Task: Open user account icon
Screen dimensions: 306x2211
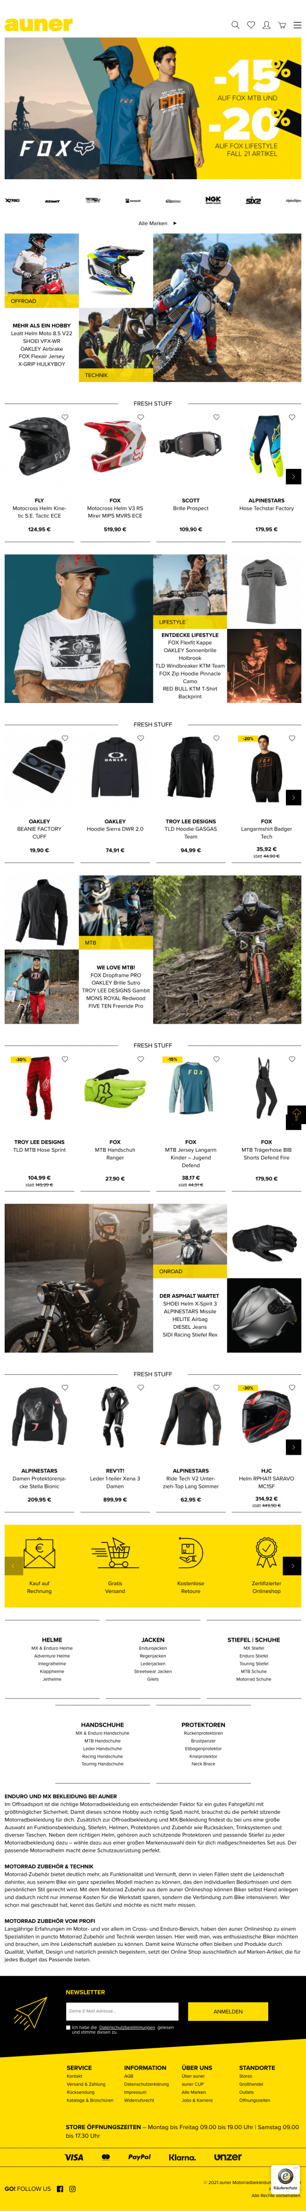Action: coord(267,25)
